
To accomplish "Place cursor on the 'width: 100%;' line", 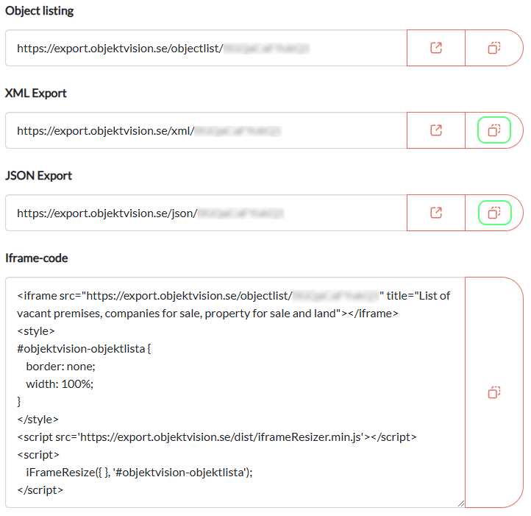I will 60,384.
